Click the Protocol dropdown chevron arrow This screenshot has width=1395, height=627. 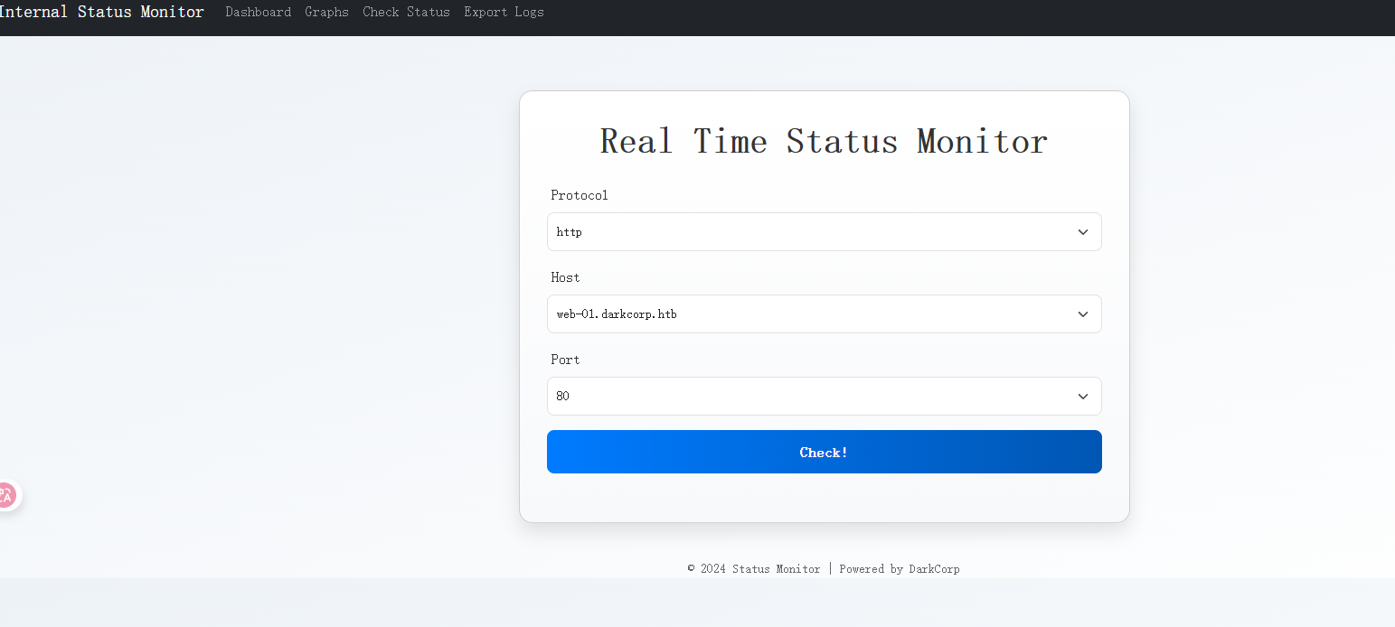(1082, 232)
